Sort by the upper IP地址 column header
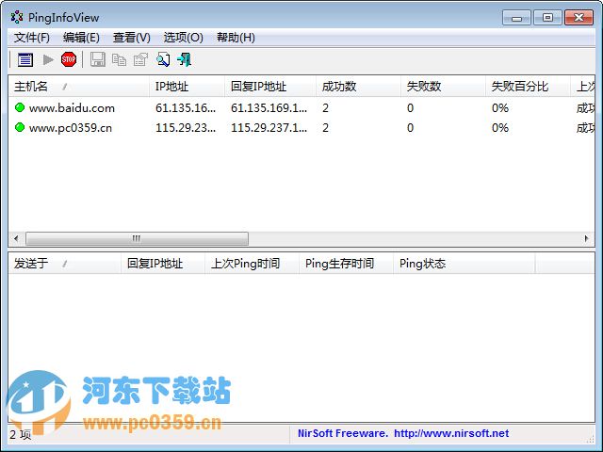The height and width of the screenshot is (452, 603). tap(187, 87)
